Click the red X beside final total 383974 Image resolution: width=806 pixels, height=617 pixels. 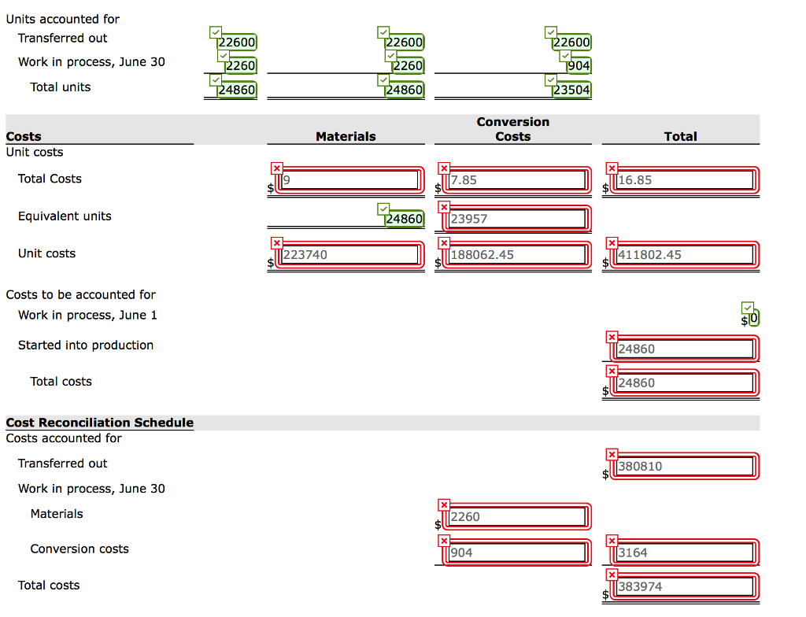click(x=612, y=575)
